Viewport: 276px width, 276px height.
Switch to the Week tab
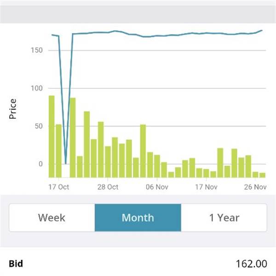pos(52,218)
